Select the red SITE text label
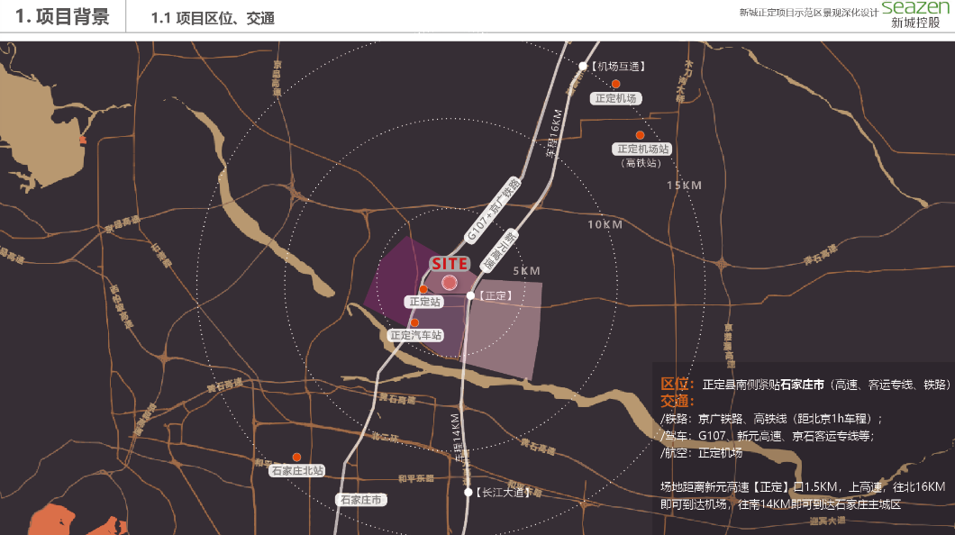The image size is (955, 535). 450,264
